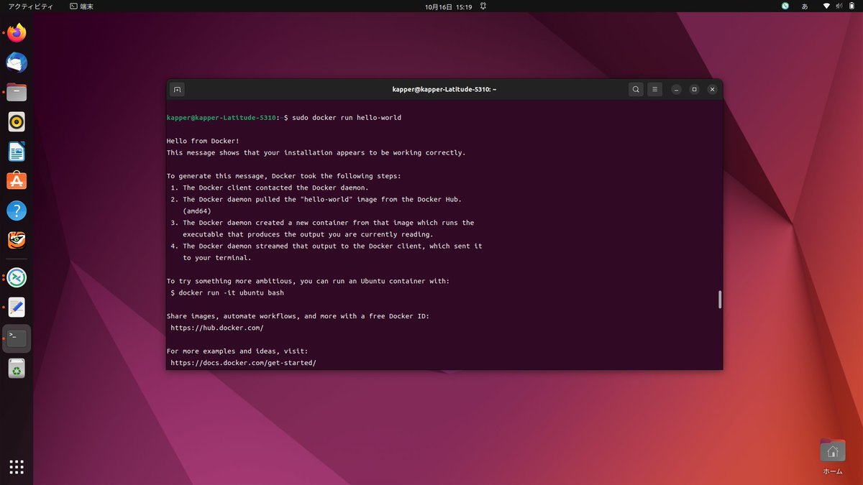863x485 pixels.
Task: Open the 10月16日 15:19 clock calendar
Action: 448,6
